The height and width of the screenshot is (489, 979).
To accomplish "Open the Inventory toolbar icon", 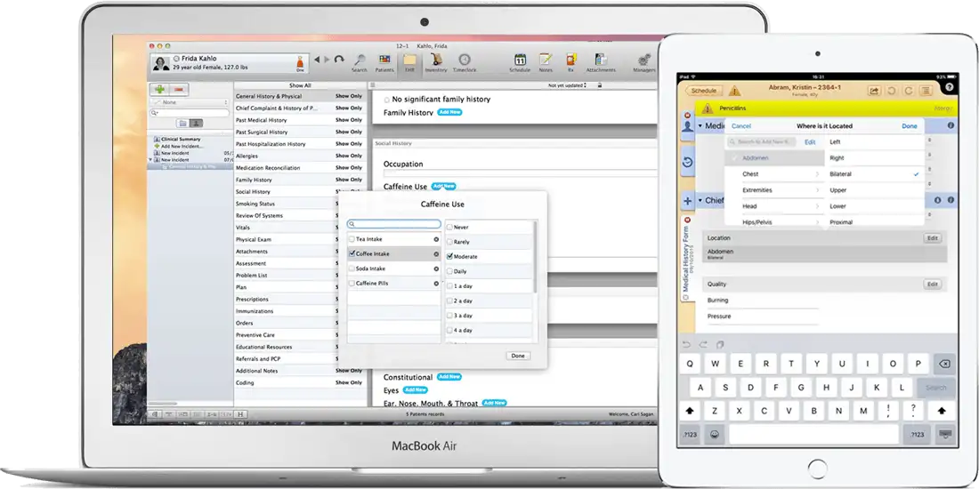I will point(436,61).
